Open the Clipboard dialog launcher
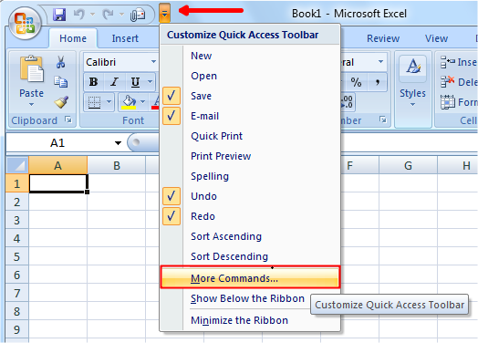 pos(68,120)
